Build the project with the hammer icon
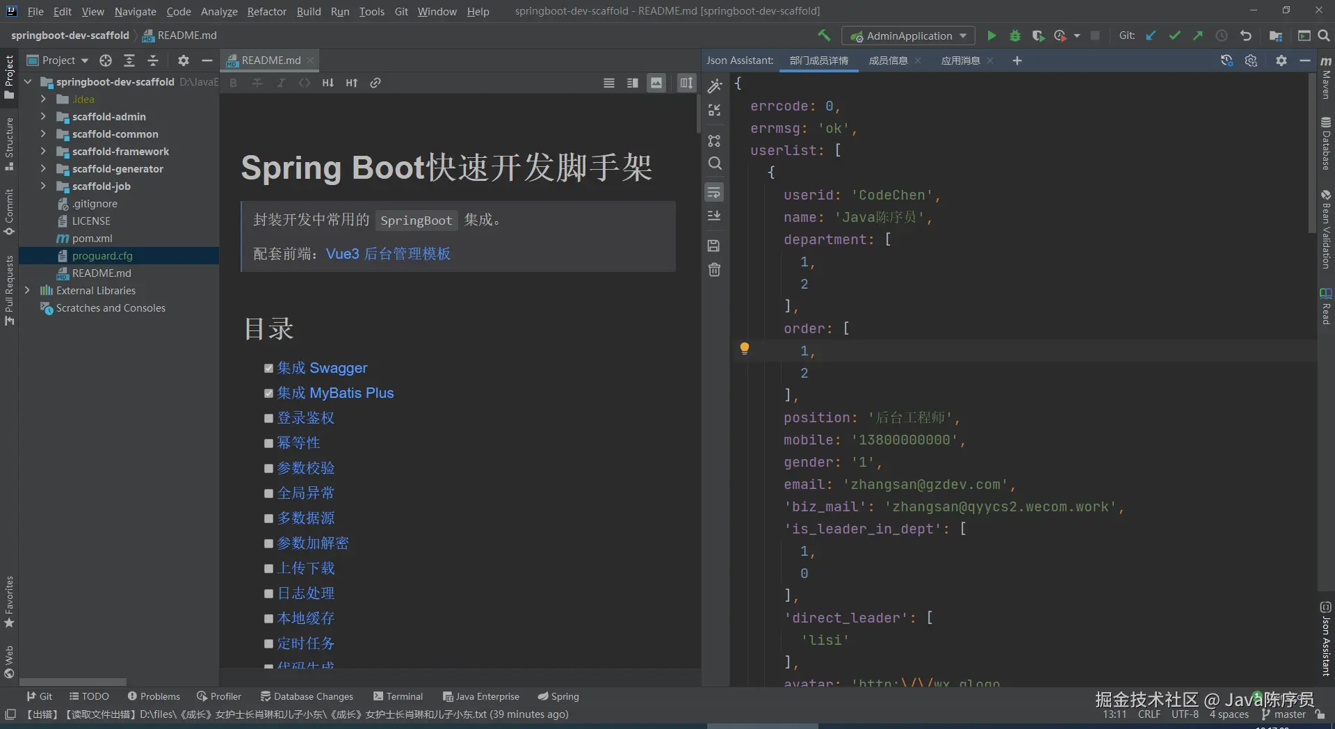Screen dimensions: 1335x729 tap(824, 35)
